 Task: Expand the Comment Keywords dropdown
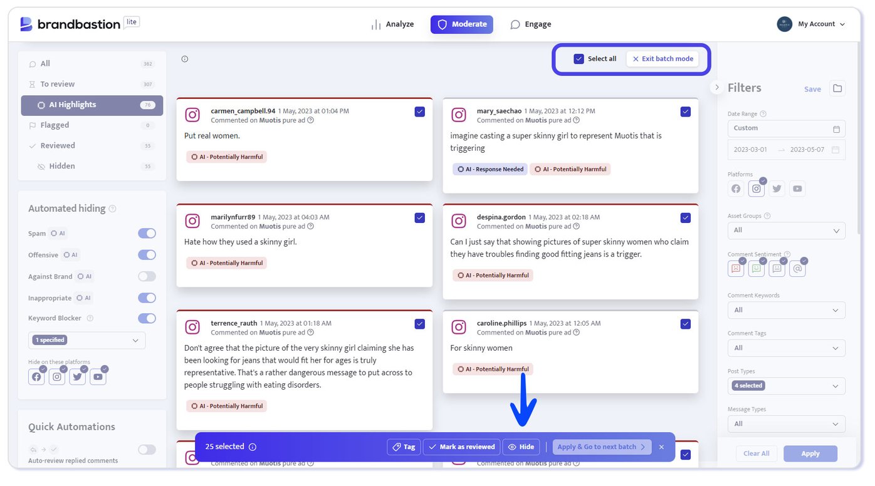tap(786, 310)
